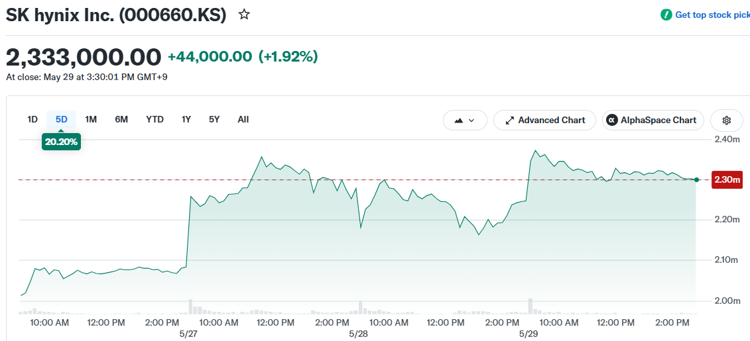Select the 5D time range tab
Screen dimensions: 750x341
point(61,119)
